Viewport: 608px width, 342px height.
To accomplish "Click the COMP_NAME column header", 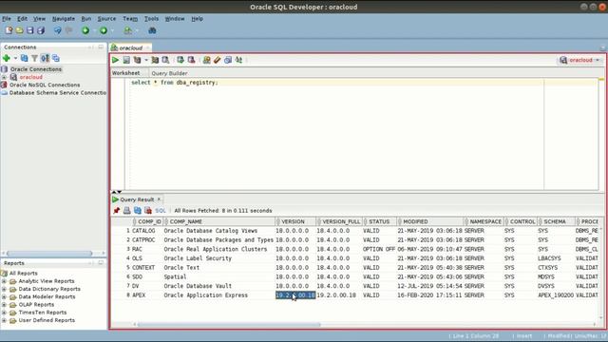I will (219, 221).
